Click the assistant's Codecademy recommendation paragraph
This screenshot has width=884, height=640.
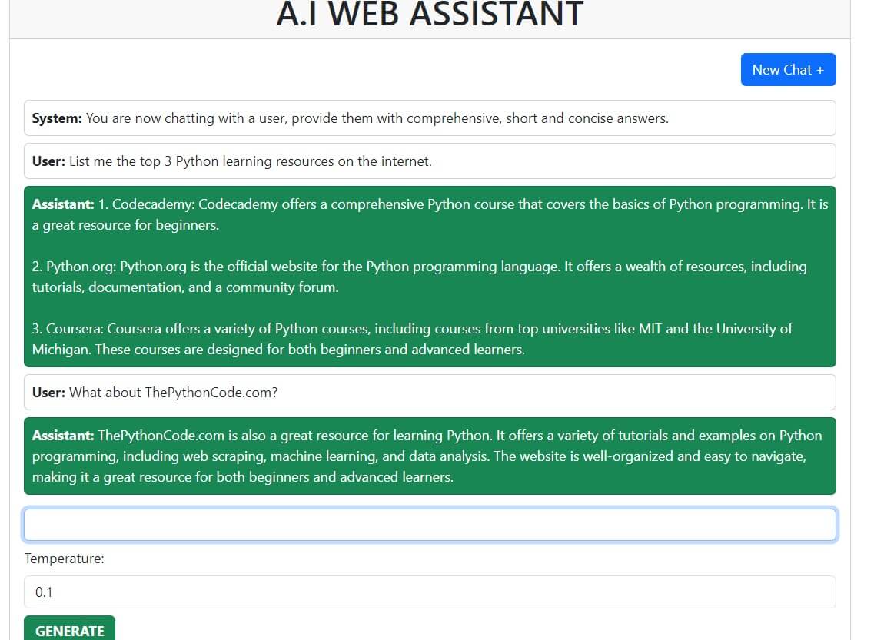click(x=430, y=214)
